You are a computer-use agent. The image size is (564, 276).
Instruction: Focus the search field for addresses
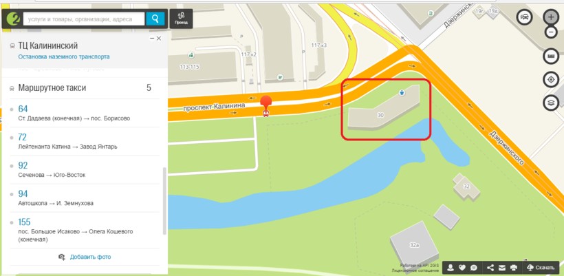click(x=84, y=19)
